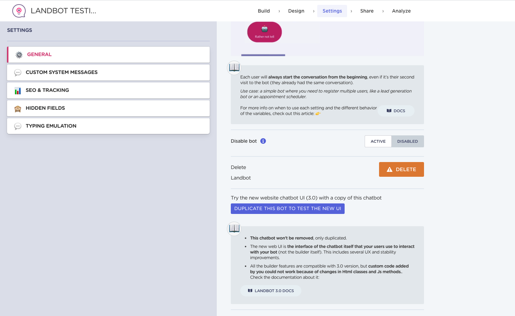Viewport: 515px width, 316px height.
Task: Click the Delete Landbot label
Action: (241, 173)
